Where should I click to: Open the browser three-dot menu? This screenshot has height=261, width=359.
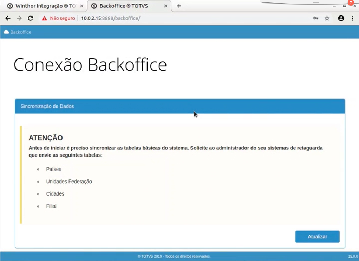pos(352,18)
